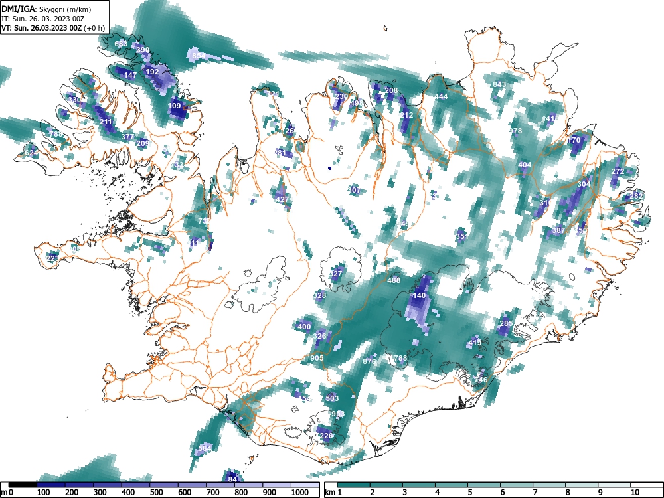Select the pale lavender swatch right of 1000 m
This screenshot has height=498, width=664.
point(305,485)
